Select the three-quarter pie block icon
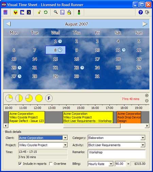Screen dimensions: 153x172 [29, 98]
